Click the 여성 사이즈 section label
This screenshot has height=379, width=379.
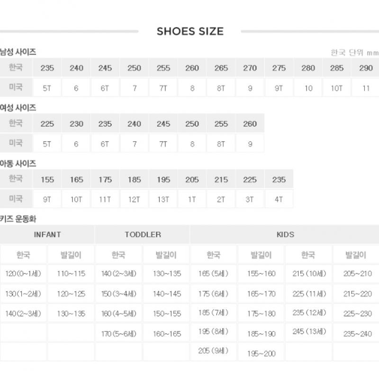18,108
